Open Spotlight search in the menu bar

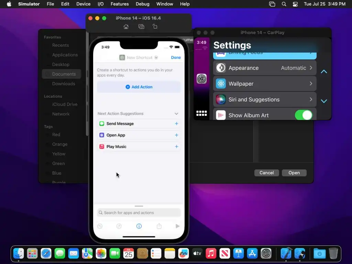pyautogui.click(x=284, y=4)
